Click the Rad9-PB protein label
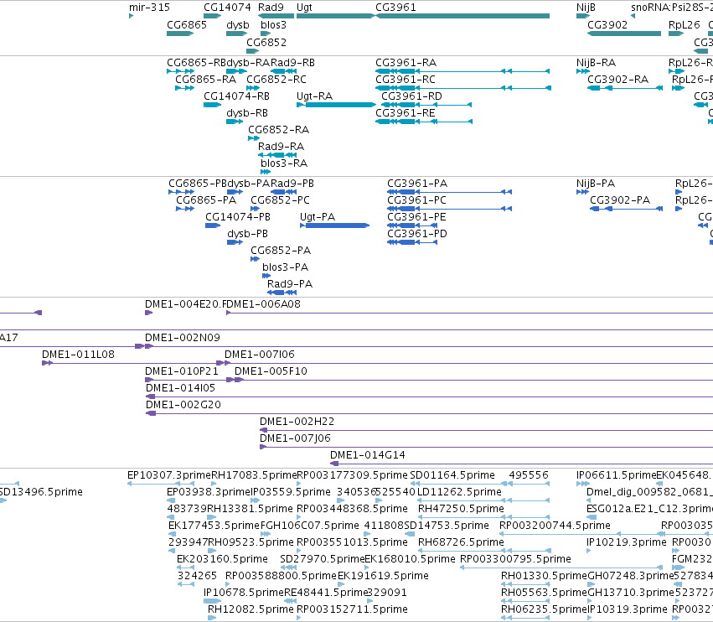Image resolution: width=713 pixels, height=622 pixels. pyautogui.click(x=292, y=184)
